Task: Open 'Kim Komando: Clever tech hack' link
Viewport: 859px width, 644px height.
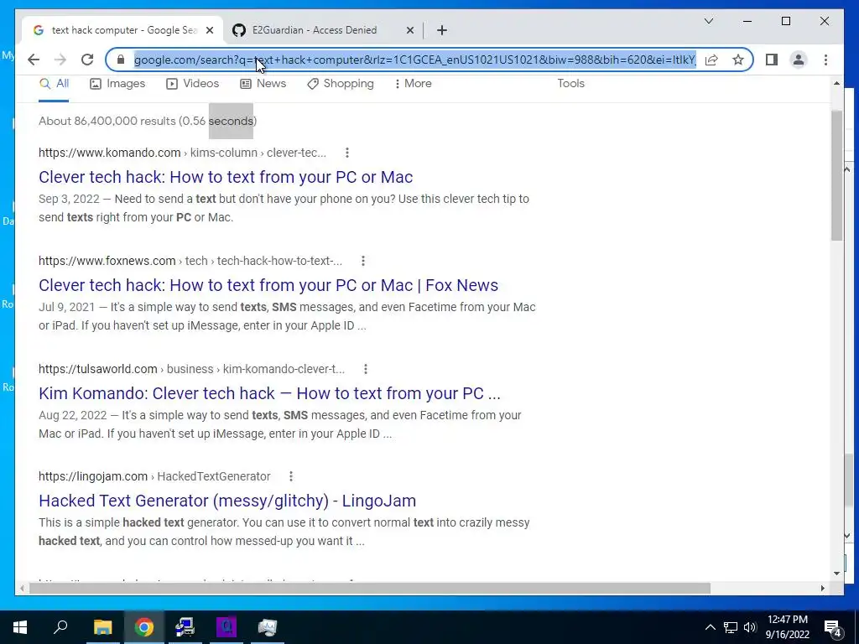Action: click(269, 393)
